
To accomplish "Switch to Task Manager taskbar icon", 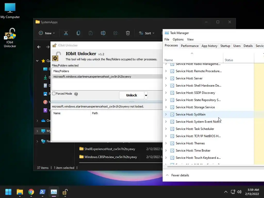I will [54, 192].
